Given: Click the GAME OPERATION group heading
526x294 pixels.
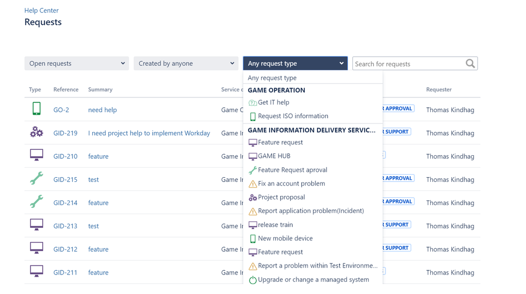Looking at the screenshot, I should point(276,90).
